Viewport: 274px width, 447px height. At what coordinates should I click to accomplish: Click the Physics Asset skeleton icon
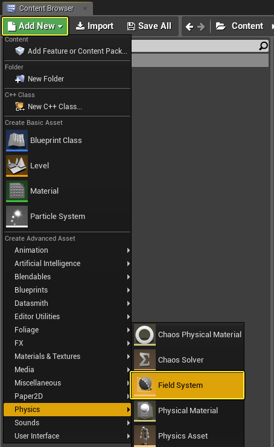145,436
